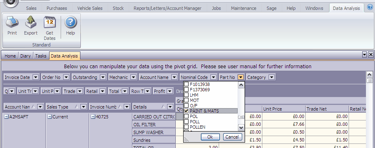Open the Details column filter dropdown
375x148 pixels.
[170, 107]
